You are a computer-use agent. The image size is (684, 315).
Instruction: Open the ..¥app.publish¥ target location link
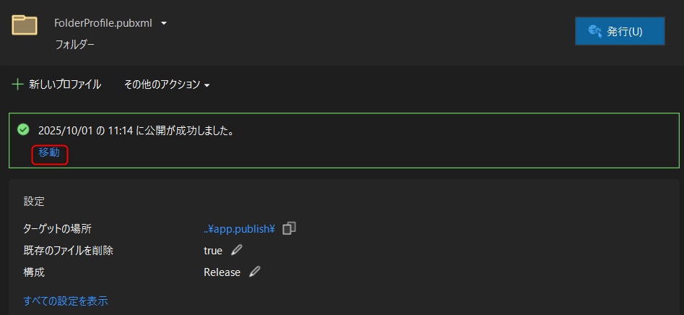point(240,229)
